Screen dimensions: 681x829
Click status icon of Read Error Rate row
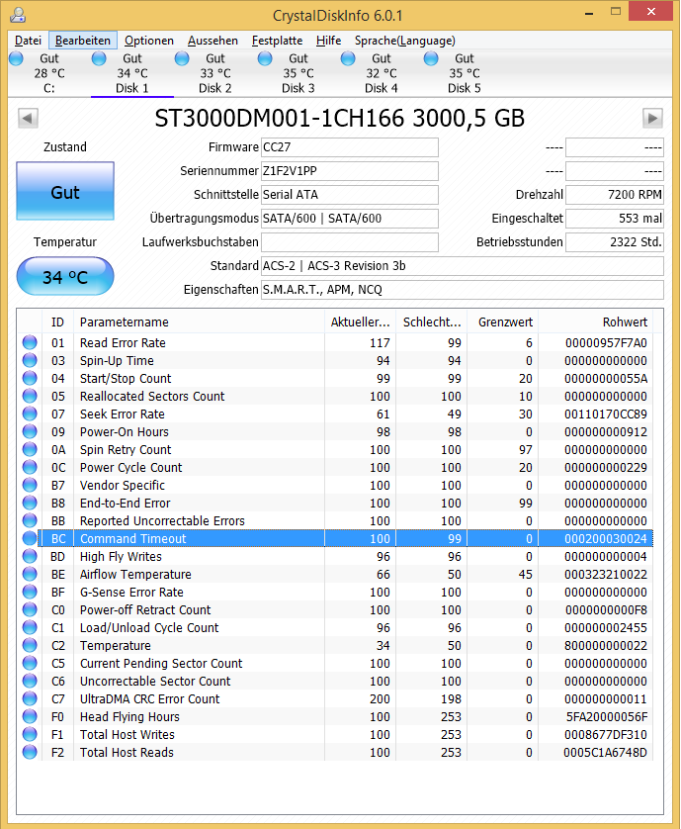(30, 342)
